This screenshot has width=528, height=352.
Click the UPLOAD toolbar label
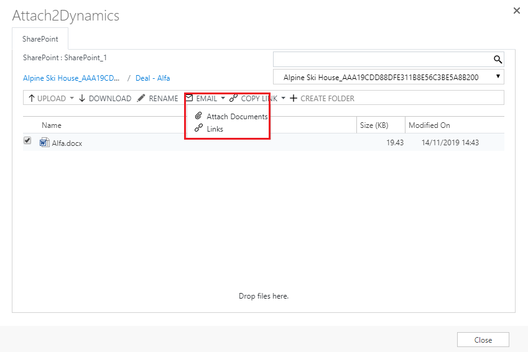(52, 99)
